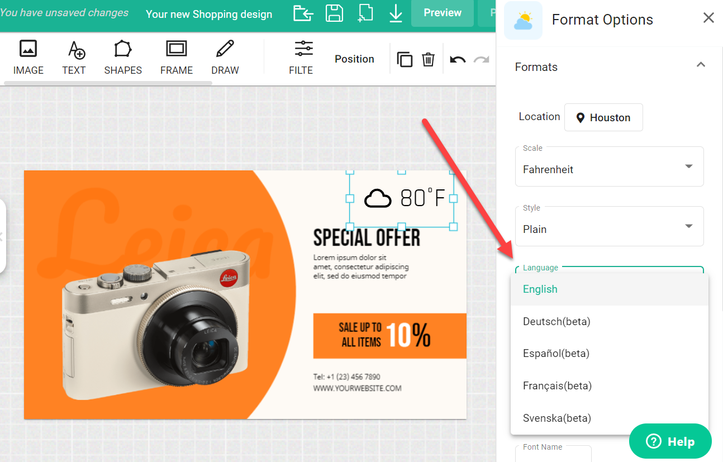Screen dimensions: 723x462
Task: Select Deutsch(beta) language option
Action: point(610,321)
